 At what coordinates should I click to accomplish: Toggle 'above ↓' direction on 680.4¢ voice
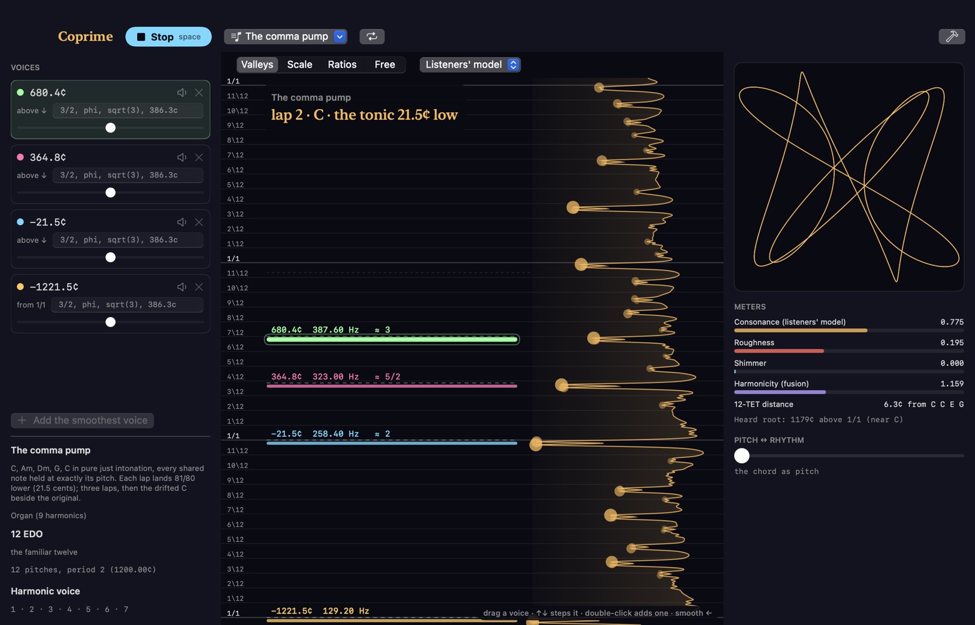point(32,110)
